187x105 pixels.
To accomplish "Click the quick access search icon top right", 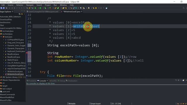I will click(x=184, y=8).
